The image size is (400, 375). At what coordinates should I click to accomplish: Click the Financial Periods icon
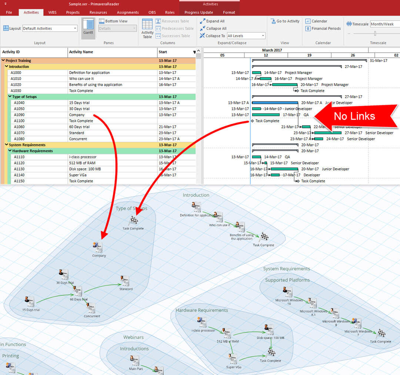coord(308,29)
